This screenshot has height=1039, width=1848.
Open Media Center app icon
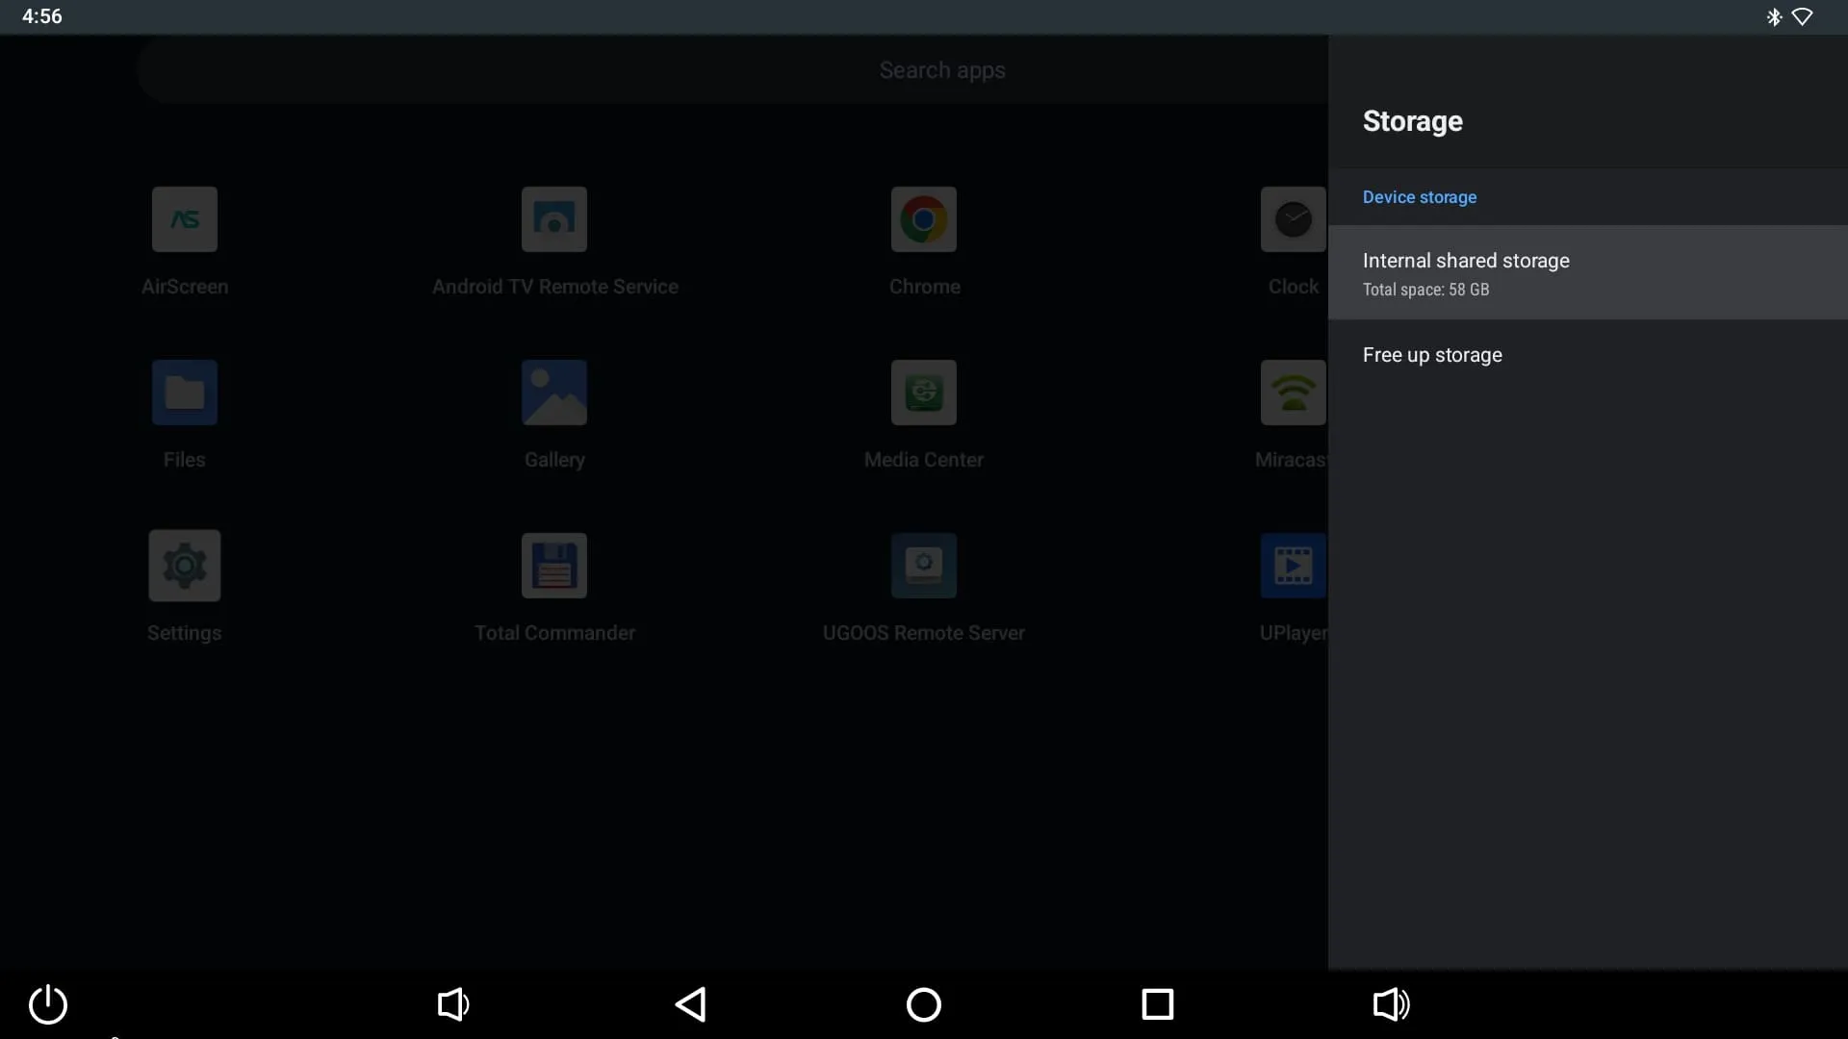point(923,393)
